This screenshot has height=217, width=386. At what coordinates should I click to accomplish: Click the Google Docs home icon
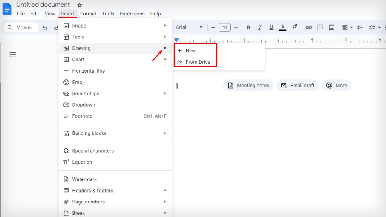point(7,9)
